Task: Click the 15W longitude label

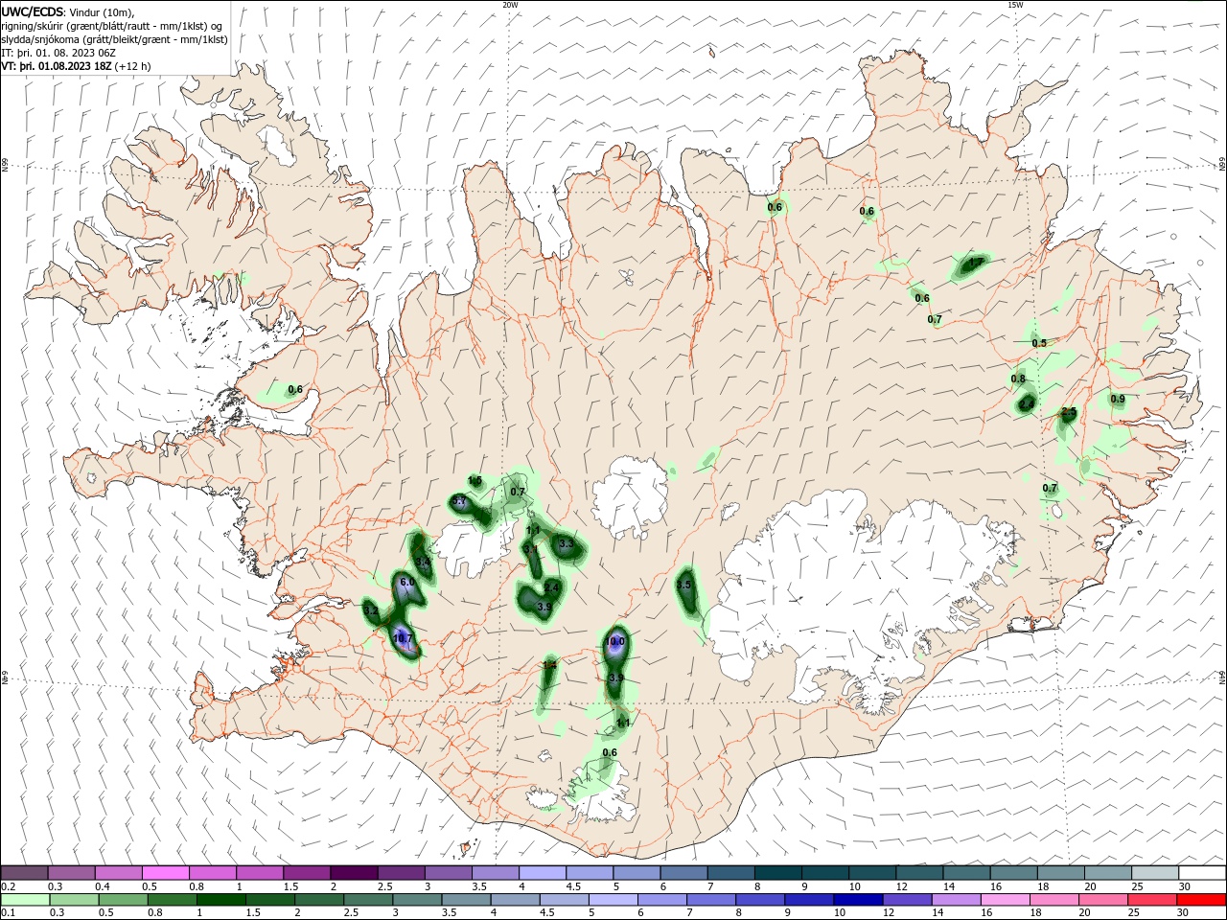Action: [1016, 5]
